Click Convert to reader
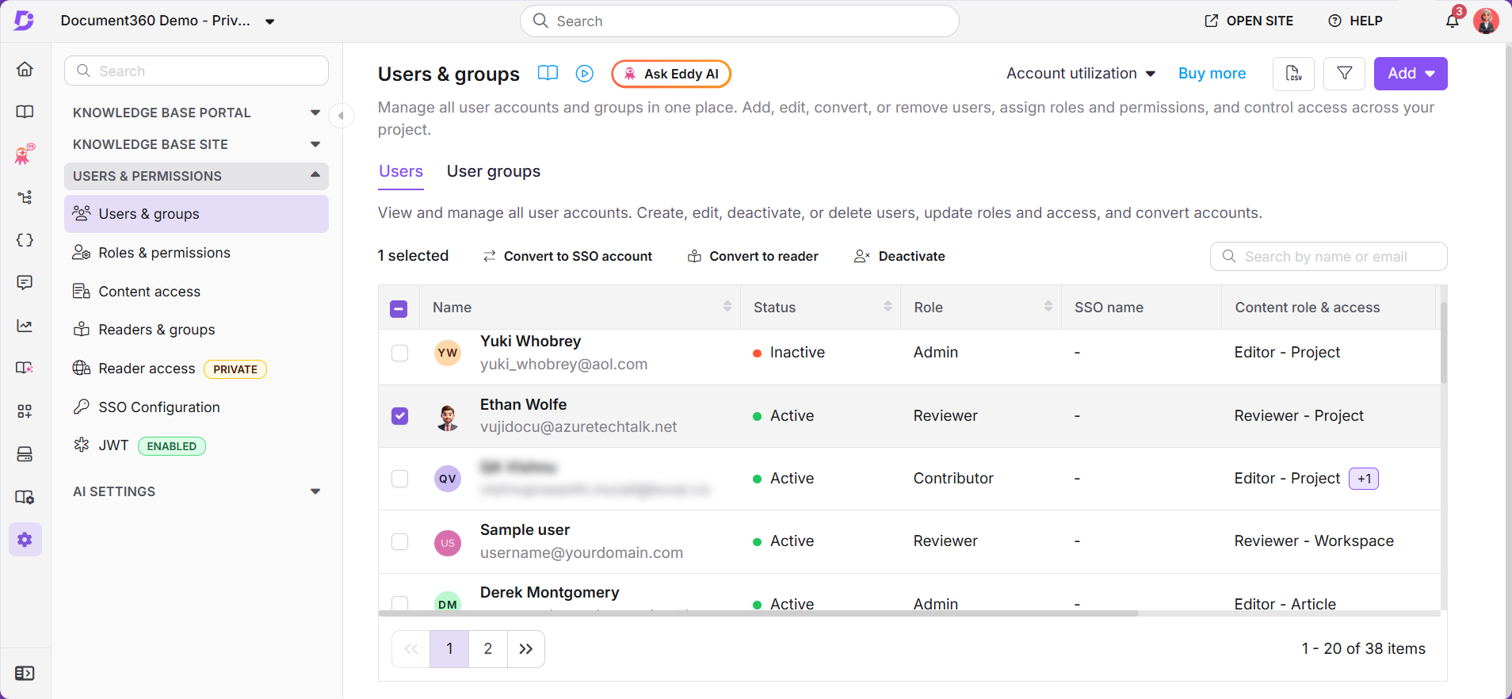Screen dimensions: 1512x699 pos(753,256)
